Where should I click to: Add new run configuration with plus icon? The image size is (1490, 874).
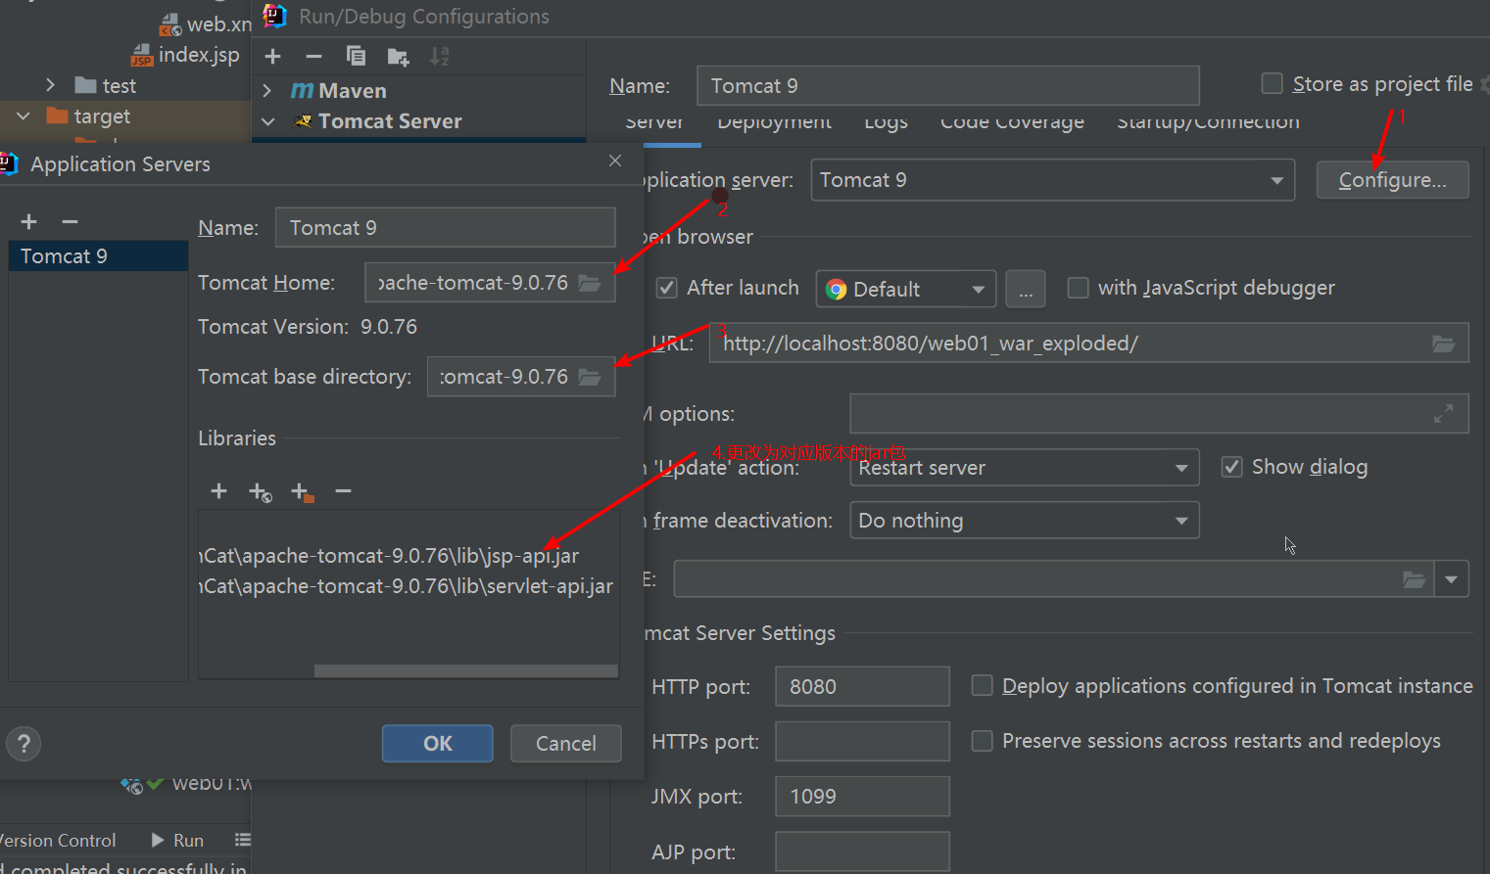273,57
